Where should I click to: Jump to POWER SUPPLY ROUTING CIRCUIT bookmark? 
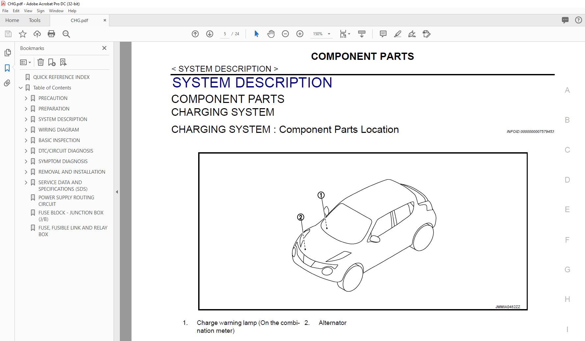click(x=66, y=201)
